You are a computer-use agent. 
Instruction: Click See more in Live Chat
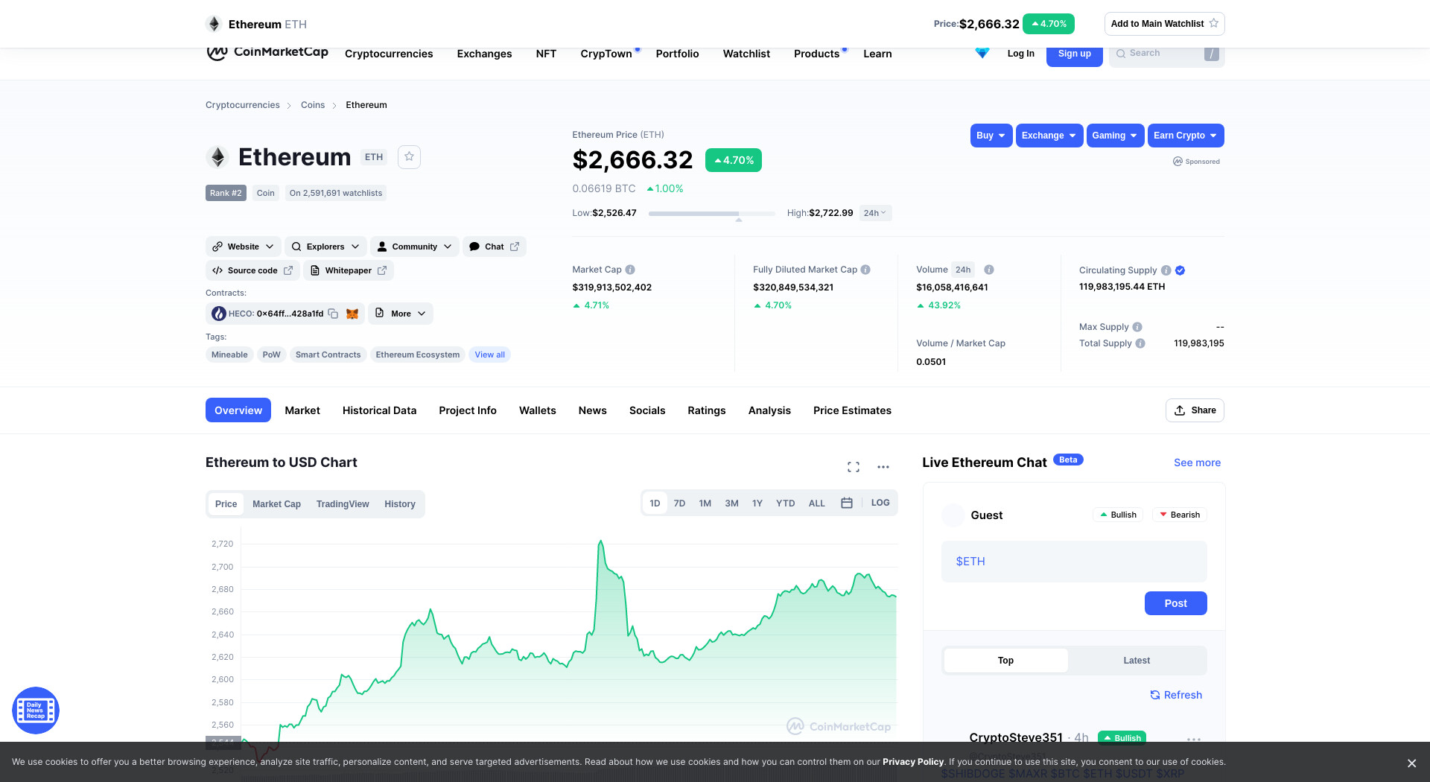click(x=1198, y=462)
